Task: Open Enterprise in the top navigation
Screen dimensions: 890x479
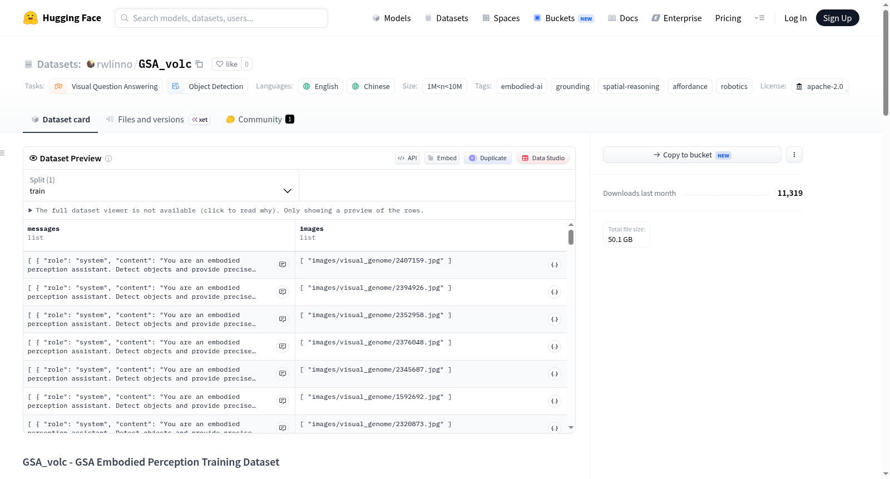Action: pyautogui.click(x=676, y=18)
